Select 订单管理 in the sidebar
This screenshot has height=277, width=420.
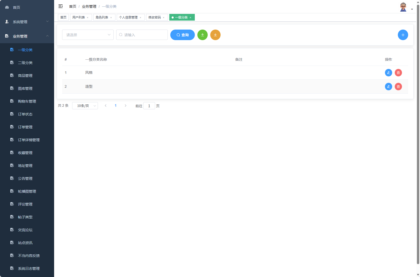click(25, 127)
